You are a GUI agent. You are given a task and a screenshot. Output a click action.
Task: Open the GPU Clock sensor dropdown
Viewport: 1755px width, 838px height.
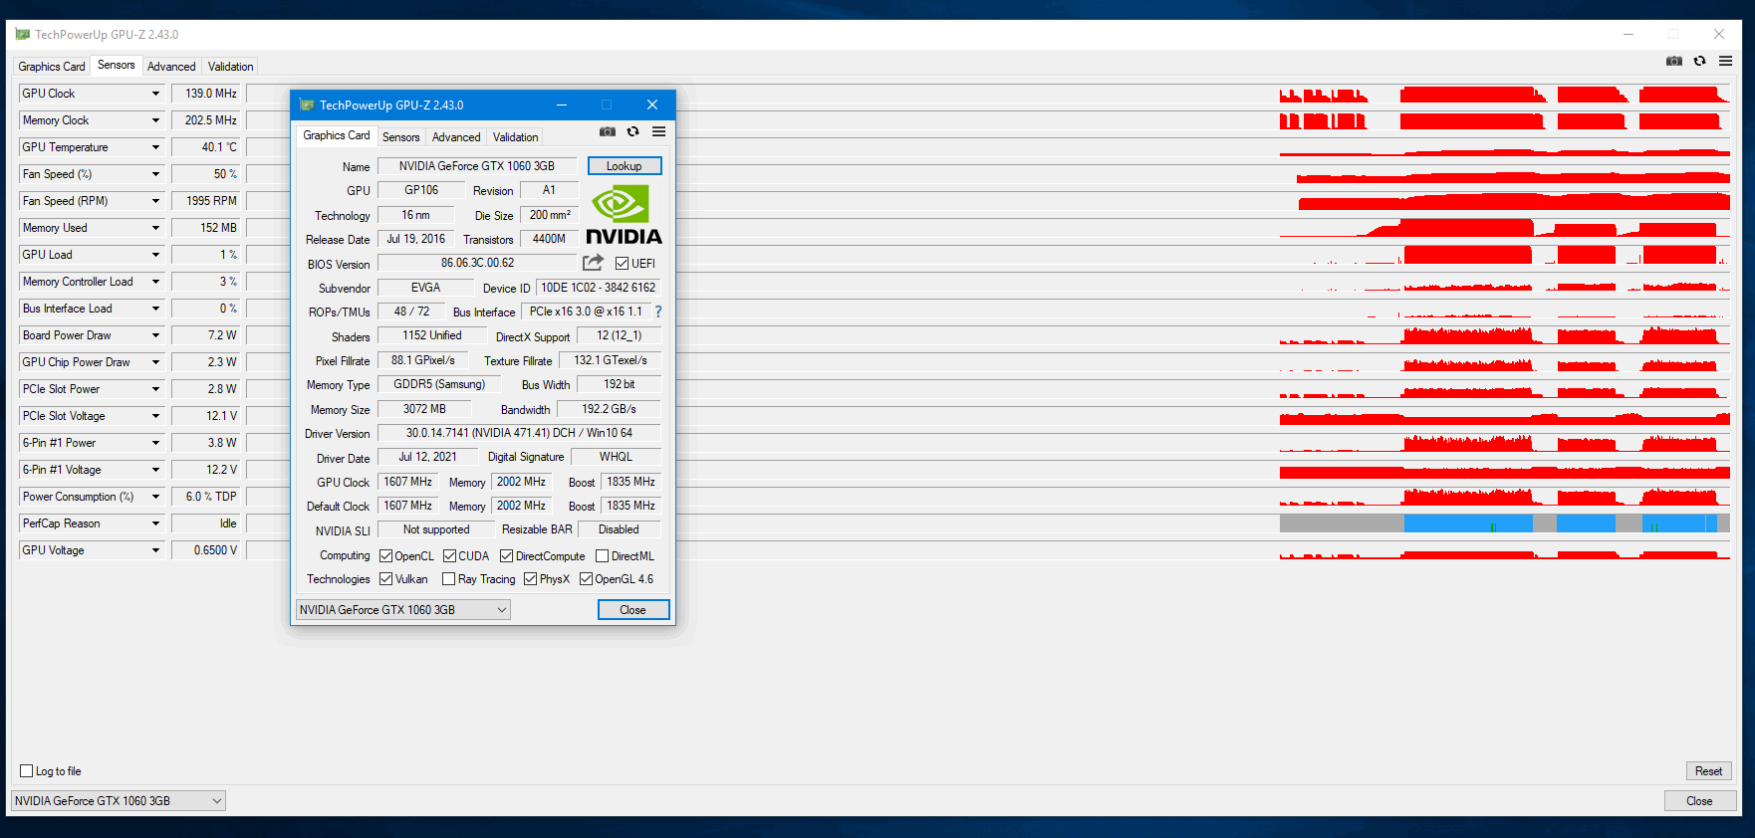[x=155, y=94]
